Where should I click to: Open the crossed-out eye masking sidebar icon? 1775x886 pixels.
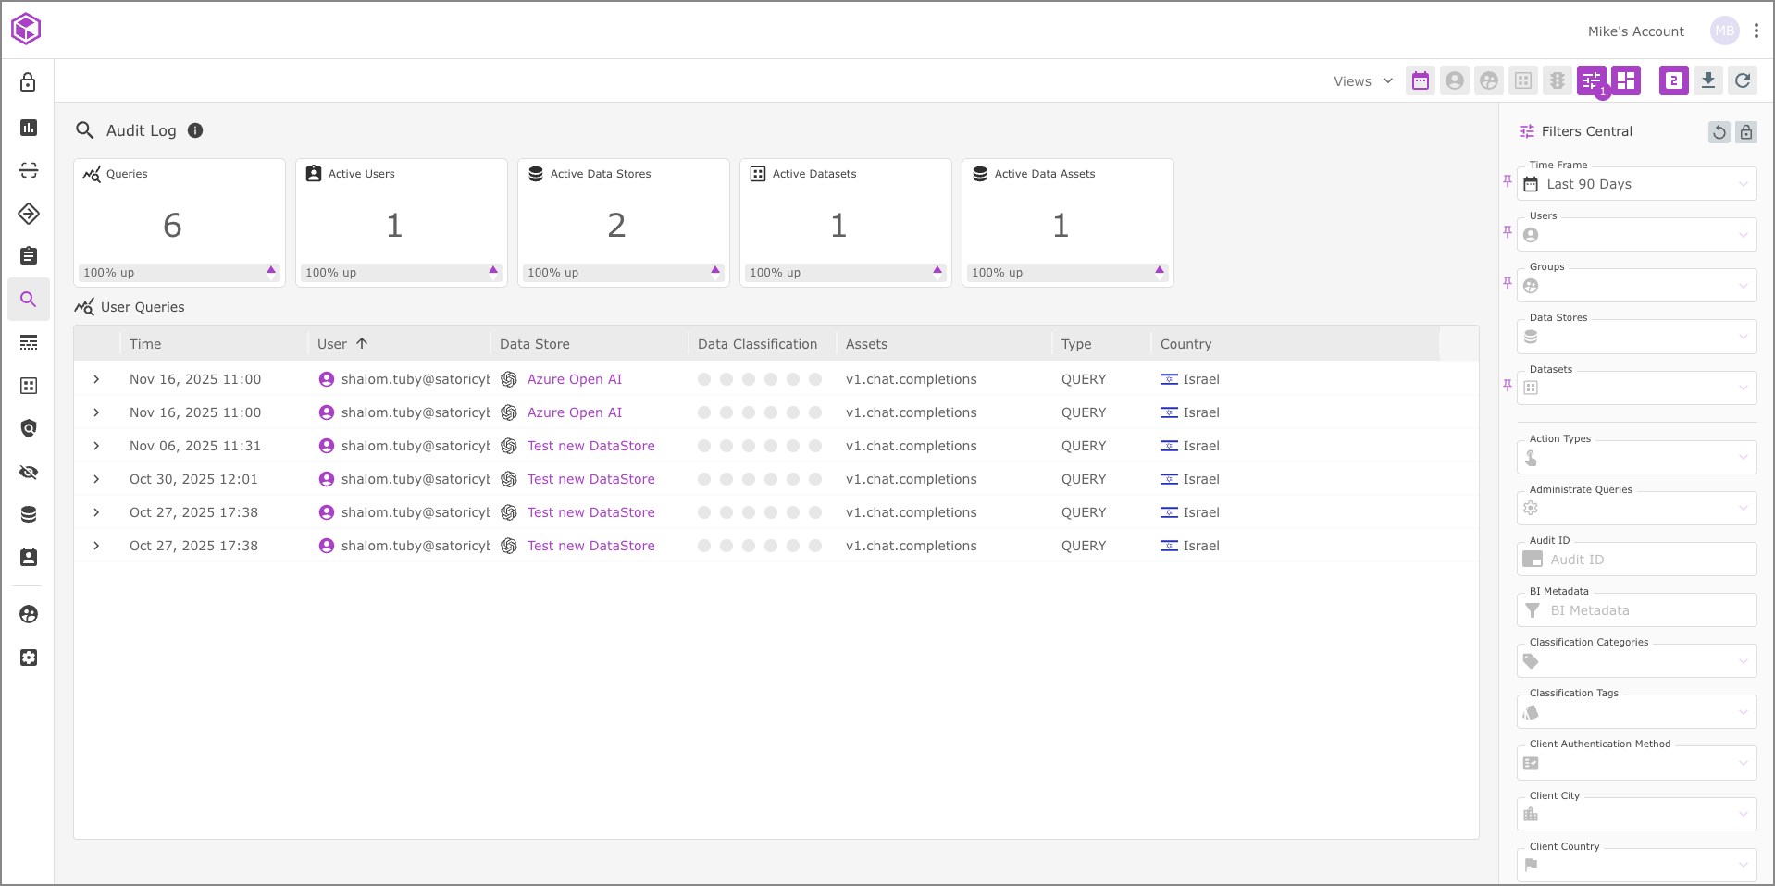pos(29,473)
